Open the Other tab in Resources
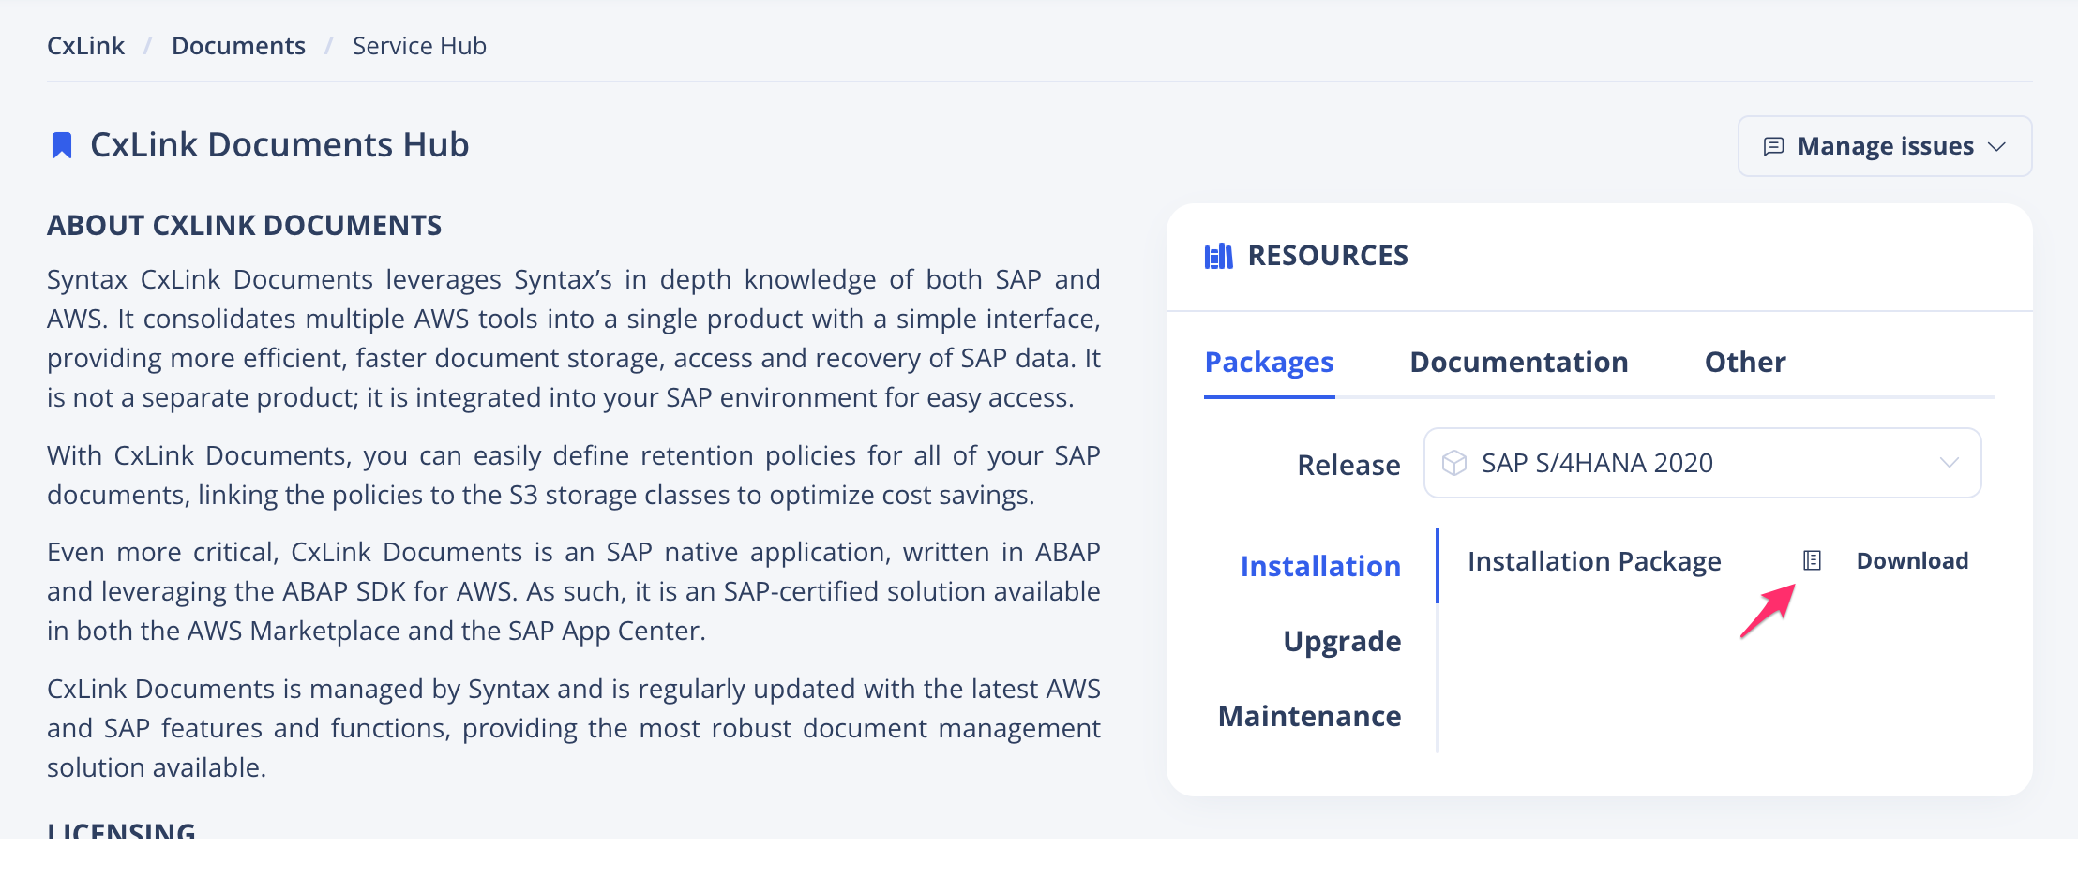 (x=1744, y=362)
